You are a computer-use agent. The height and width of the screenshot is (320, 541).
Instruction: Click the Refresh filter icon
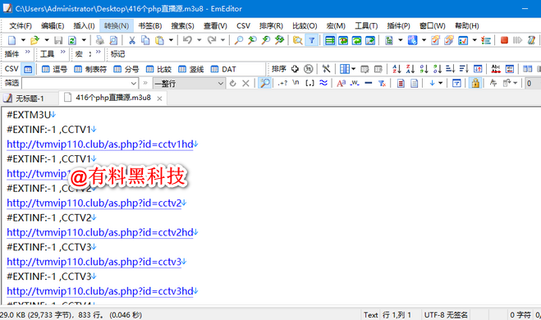pyautogui.click(x=233, y=83)
